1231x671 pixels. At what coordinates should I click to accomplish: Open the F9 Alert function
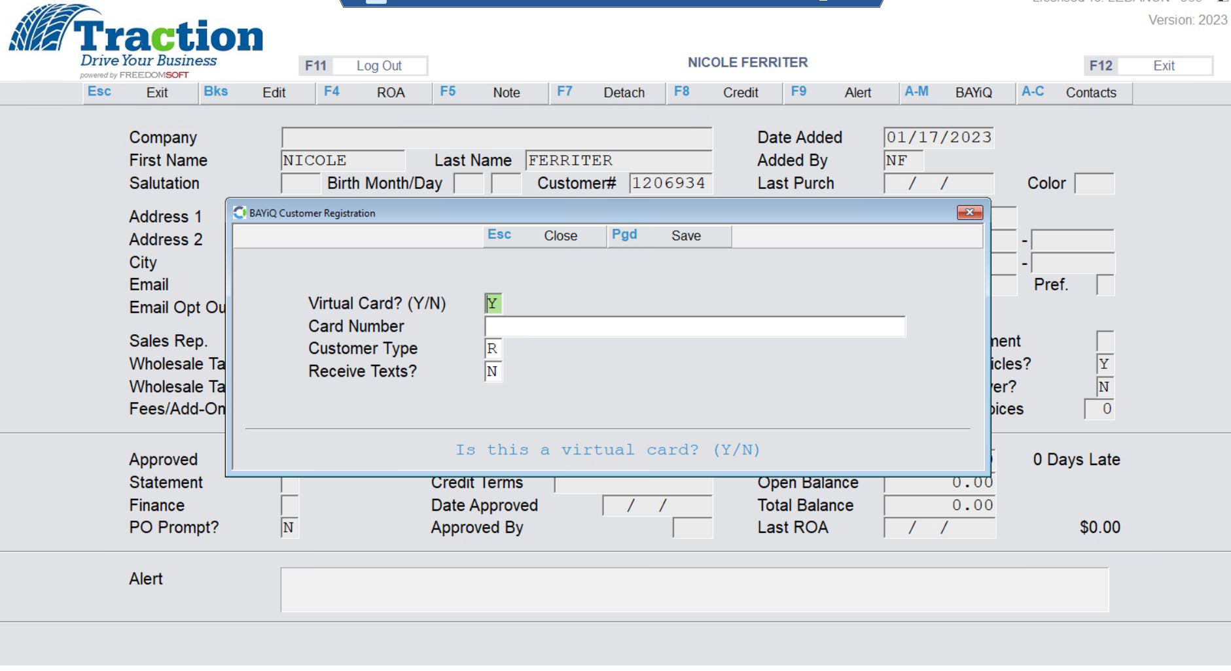click(842, 92)
